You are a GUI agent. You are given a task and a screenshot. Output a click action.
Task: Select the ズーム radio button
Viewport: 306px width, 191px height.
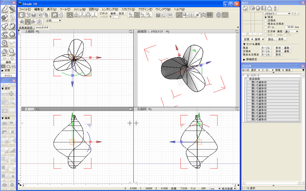(x=266, y=27)
